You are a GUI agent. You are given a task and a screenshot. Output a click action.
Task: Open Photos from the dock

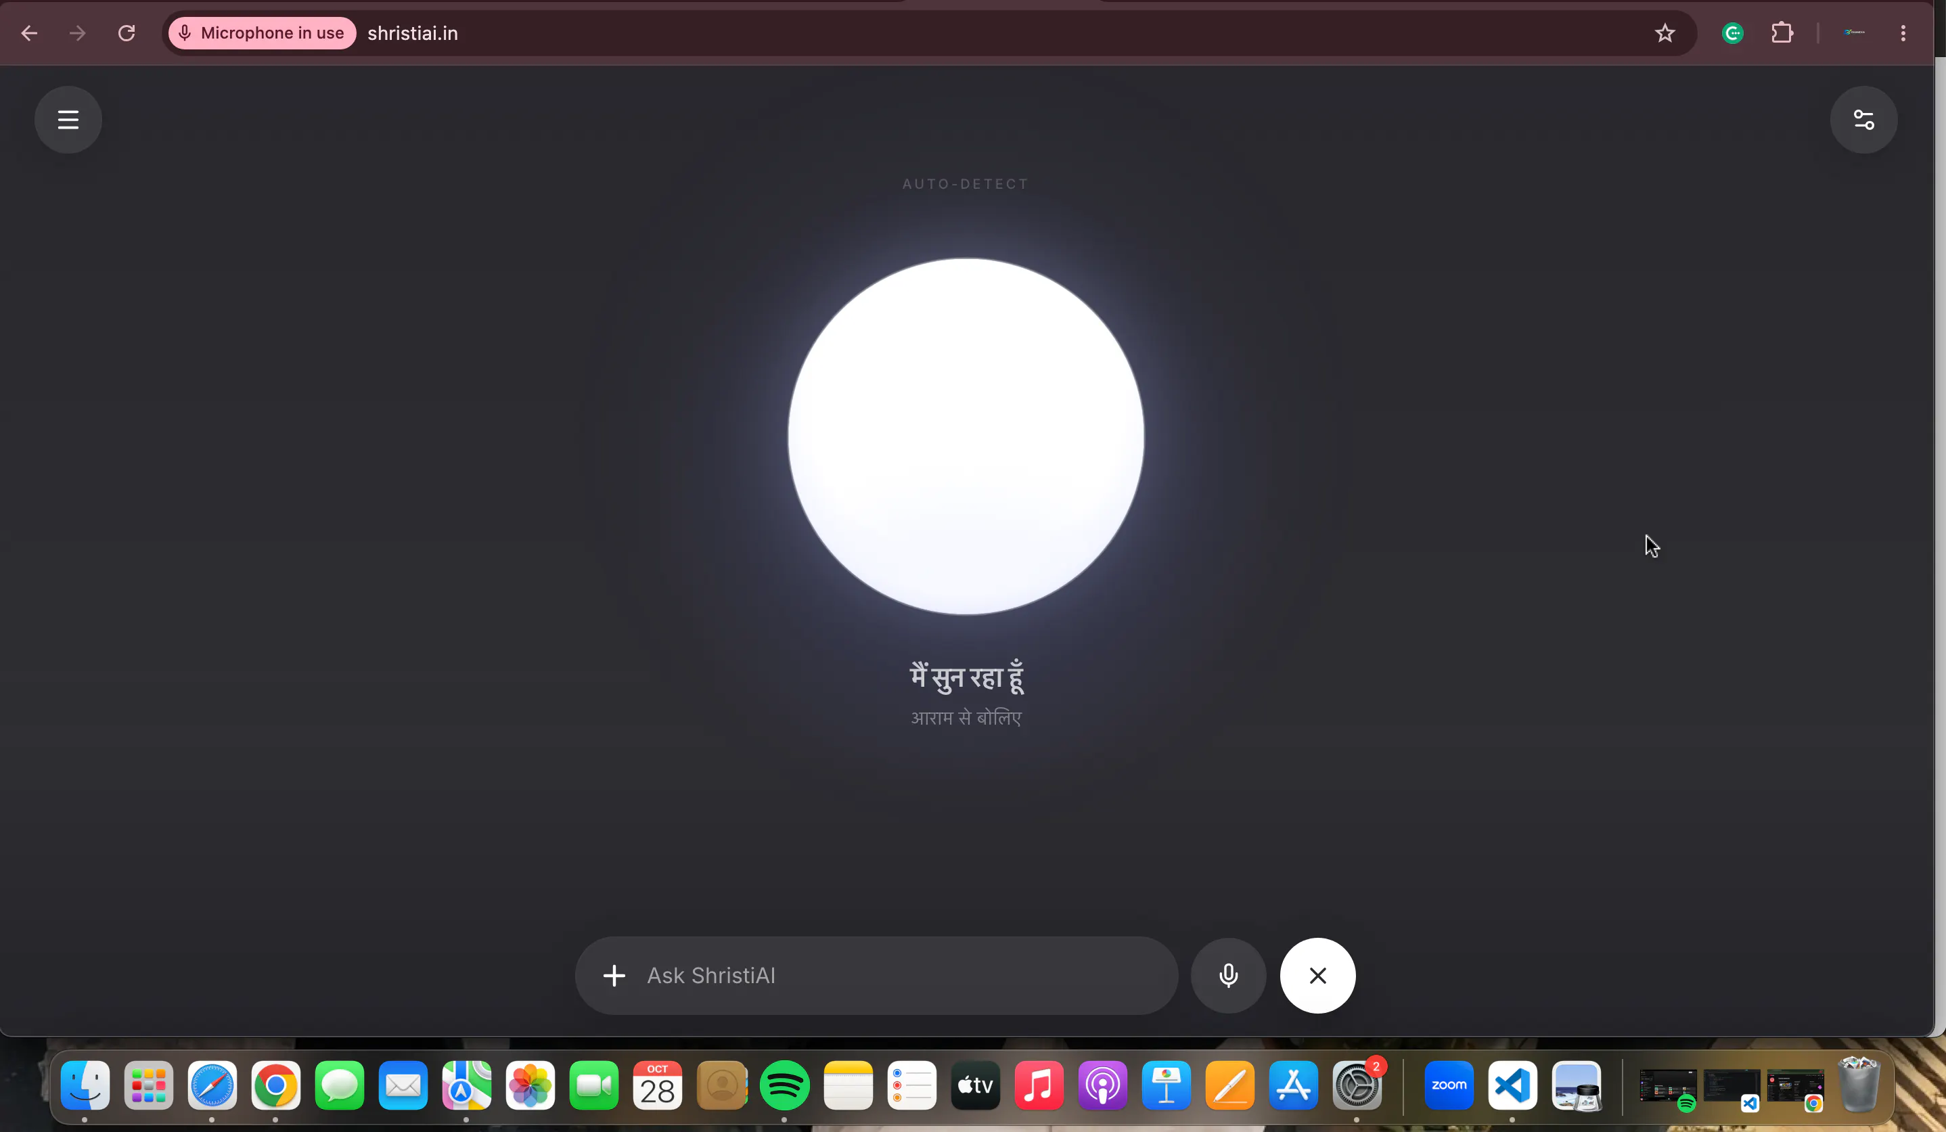530,1085
